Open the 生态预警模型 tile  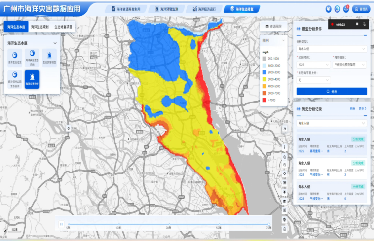click(x=49, y=57)
